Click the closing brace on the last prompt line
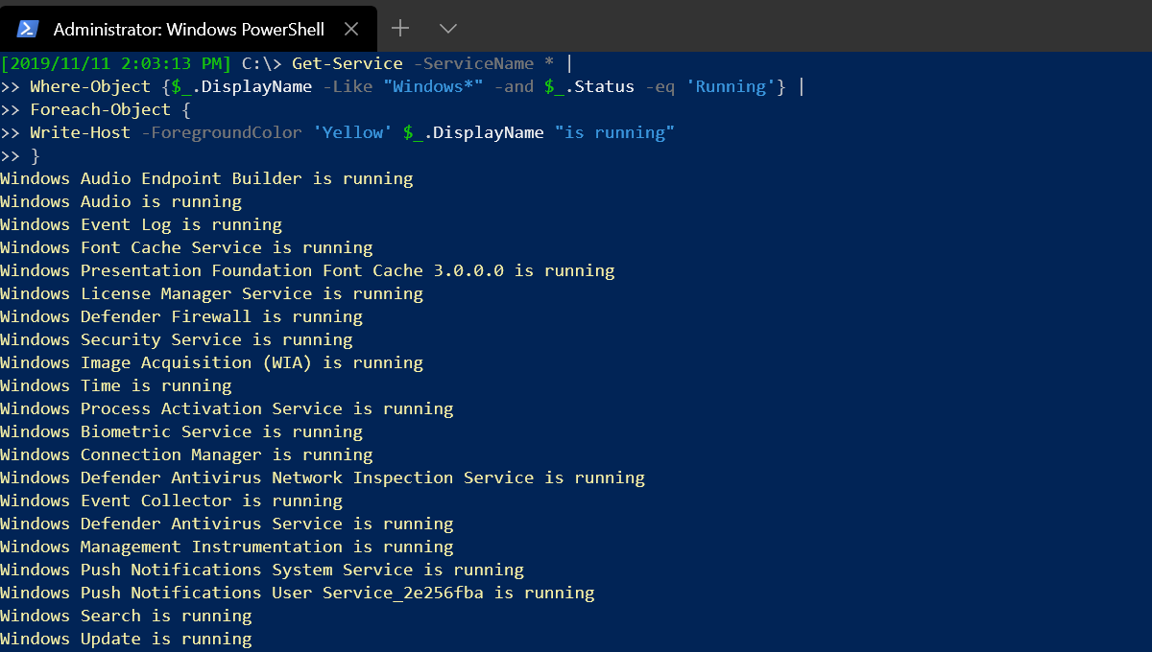Screen dimensions: 1152x652 (36, 155)
